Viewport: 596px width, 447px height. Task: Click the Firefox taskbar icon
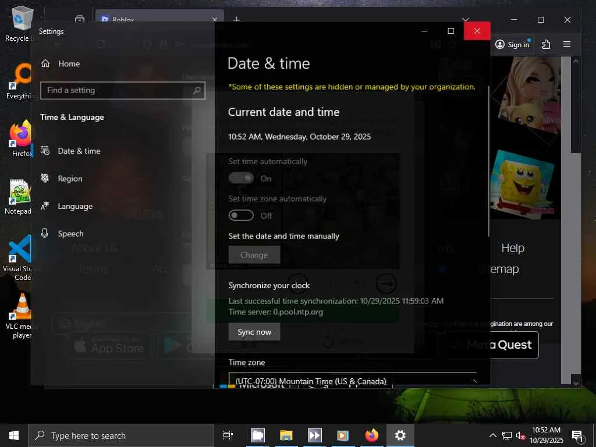[x=371, y=435]
